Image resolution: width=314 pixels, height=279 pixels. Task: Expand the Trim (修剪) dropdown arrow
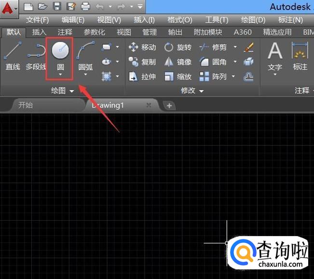click(235, 47)
